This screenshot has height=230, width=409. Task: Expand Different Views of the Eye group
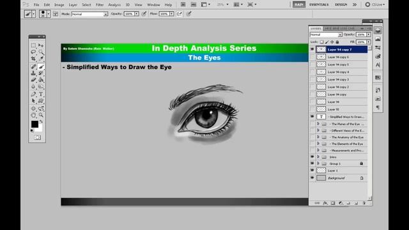(x=318, y=130)
